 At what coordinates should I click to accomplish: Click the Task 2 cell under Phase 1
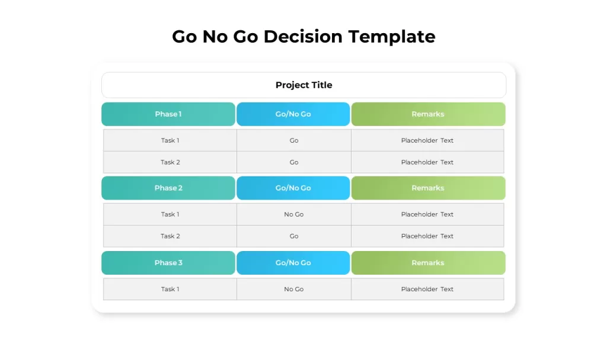(x=170, y=162)
